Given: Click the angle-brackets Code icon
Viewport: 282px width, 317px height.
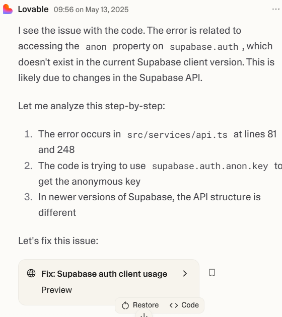Looking at the screenshot, I should coord(174,305).
